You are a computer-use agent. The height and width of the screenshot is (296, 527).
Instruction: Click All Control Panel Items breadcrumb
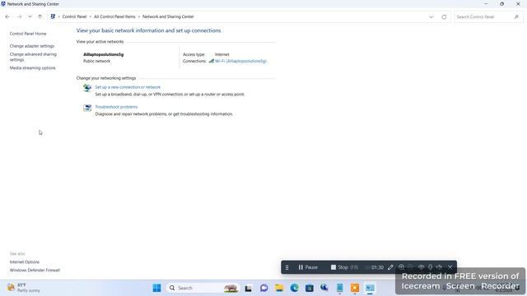(114, 16)
